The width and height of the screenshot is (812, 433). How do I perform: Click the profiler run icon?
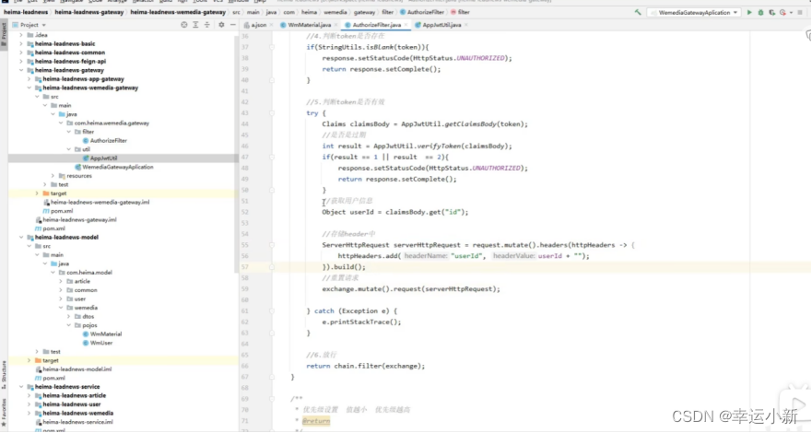coord(783,12)
